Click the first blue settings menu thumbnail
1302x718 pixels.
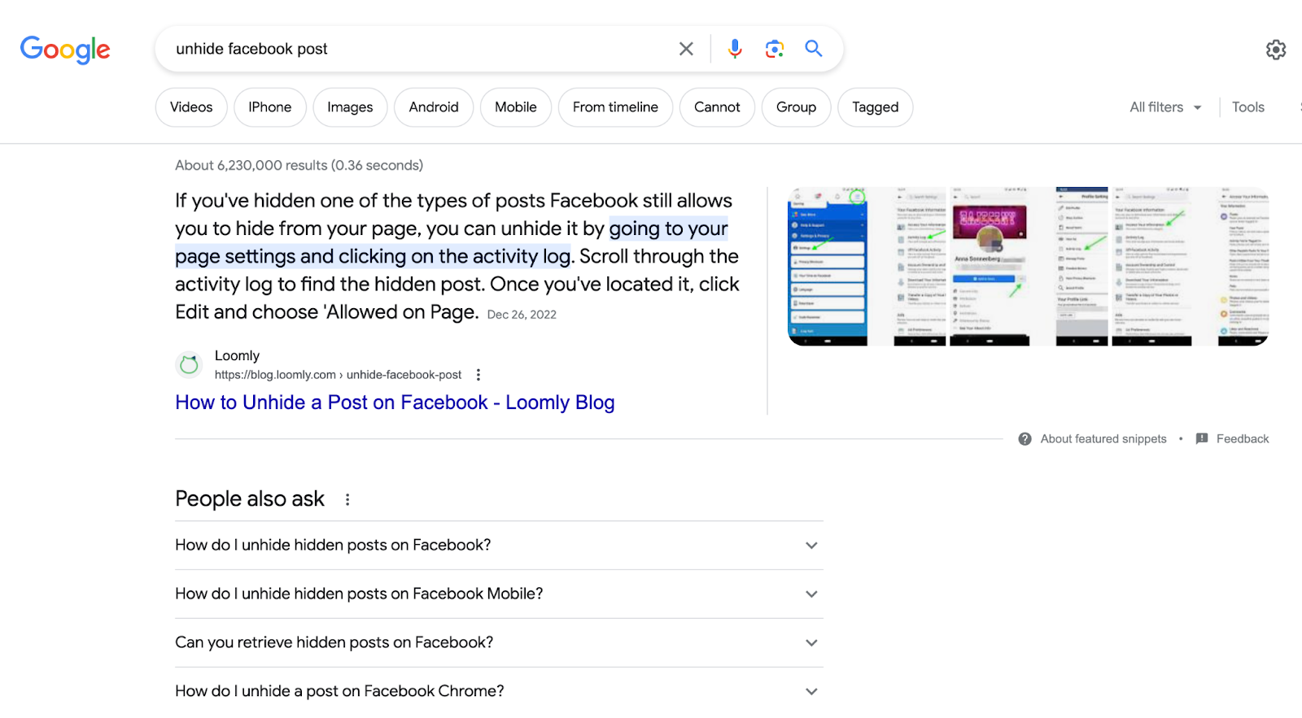coord(828,267)
